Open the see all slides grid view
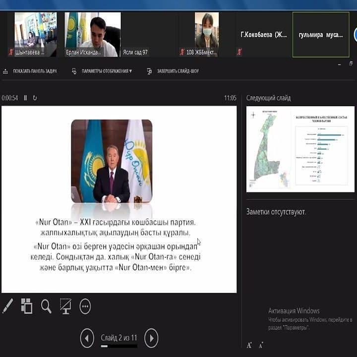The height and width of the screenshot is (357, 357). 26,306
